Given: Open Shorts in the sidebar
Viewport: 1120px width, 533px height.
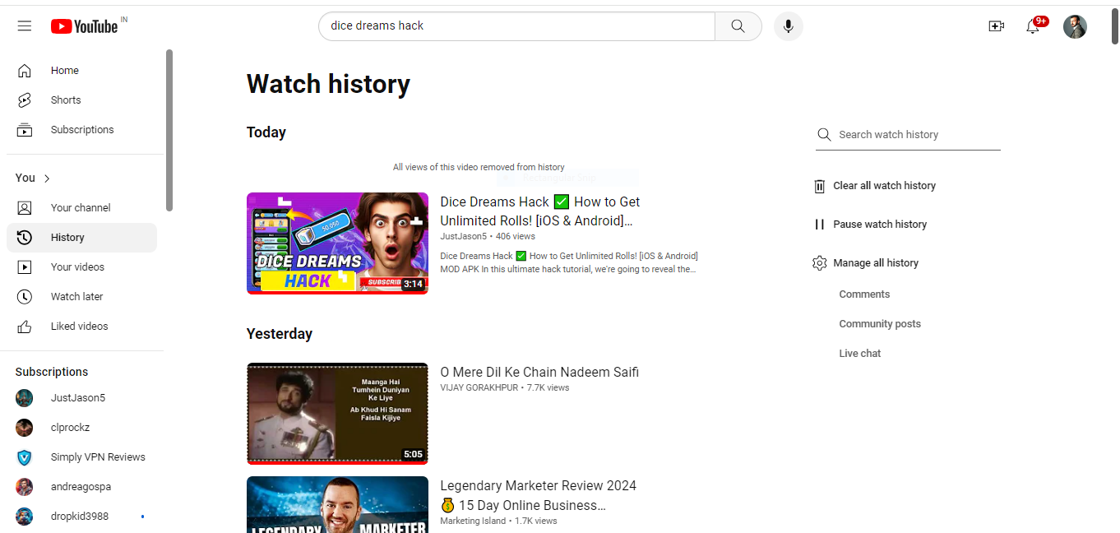Looking at the screenshot, I should pos(81,100).
